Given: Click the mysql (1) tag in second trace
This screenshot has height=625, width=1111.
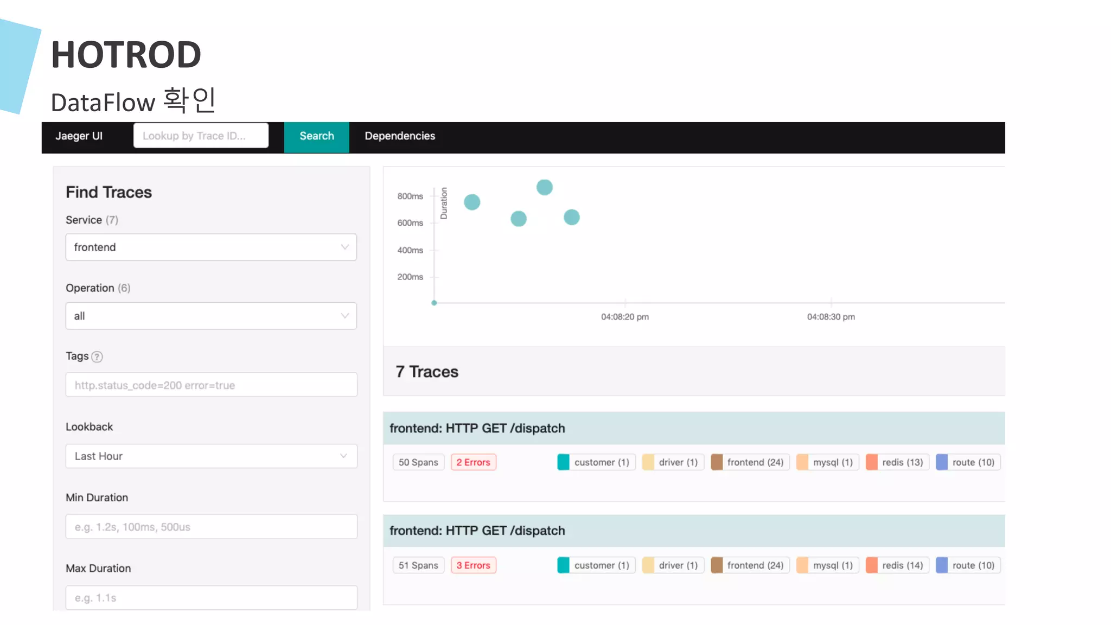Looking at the screenshot, I should 828,565.
